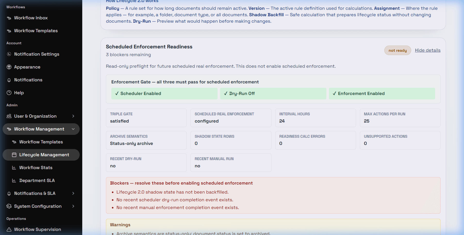Click the 3 blockers remaining text
464x235 pixels.
[128, 55]
